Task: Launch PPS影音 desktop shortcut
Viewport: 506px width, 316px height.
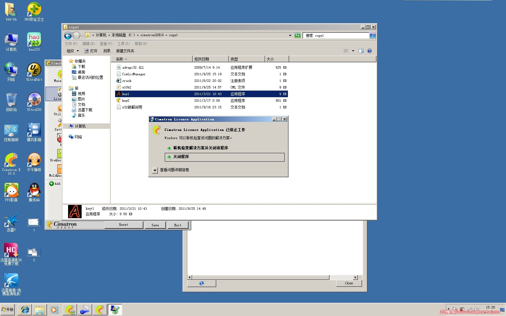Action: [11, 192]
